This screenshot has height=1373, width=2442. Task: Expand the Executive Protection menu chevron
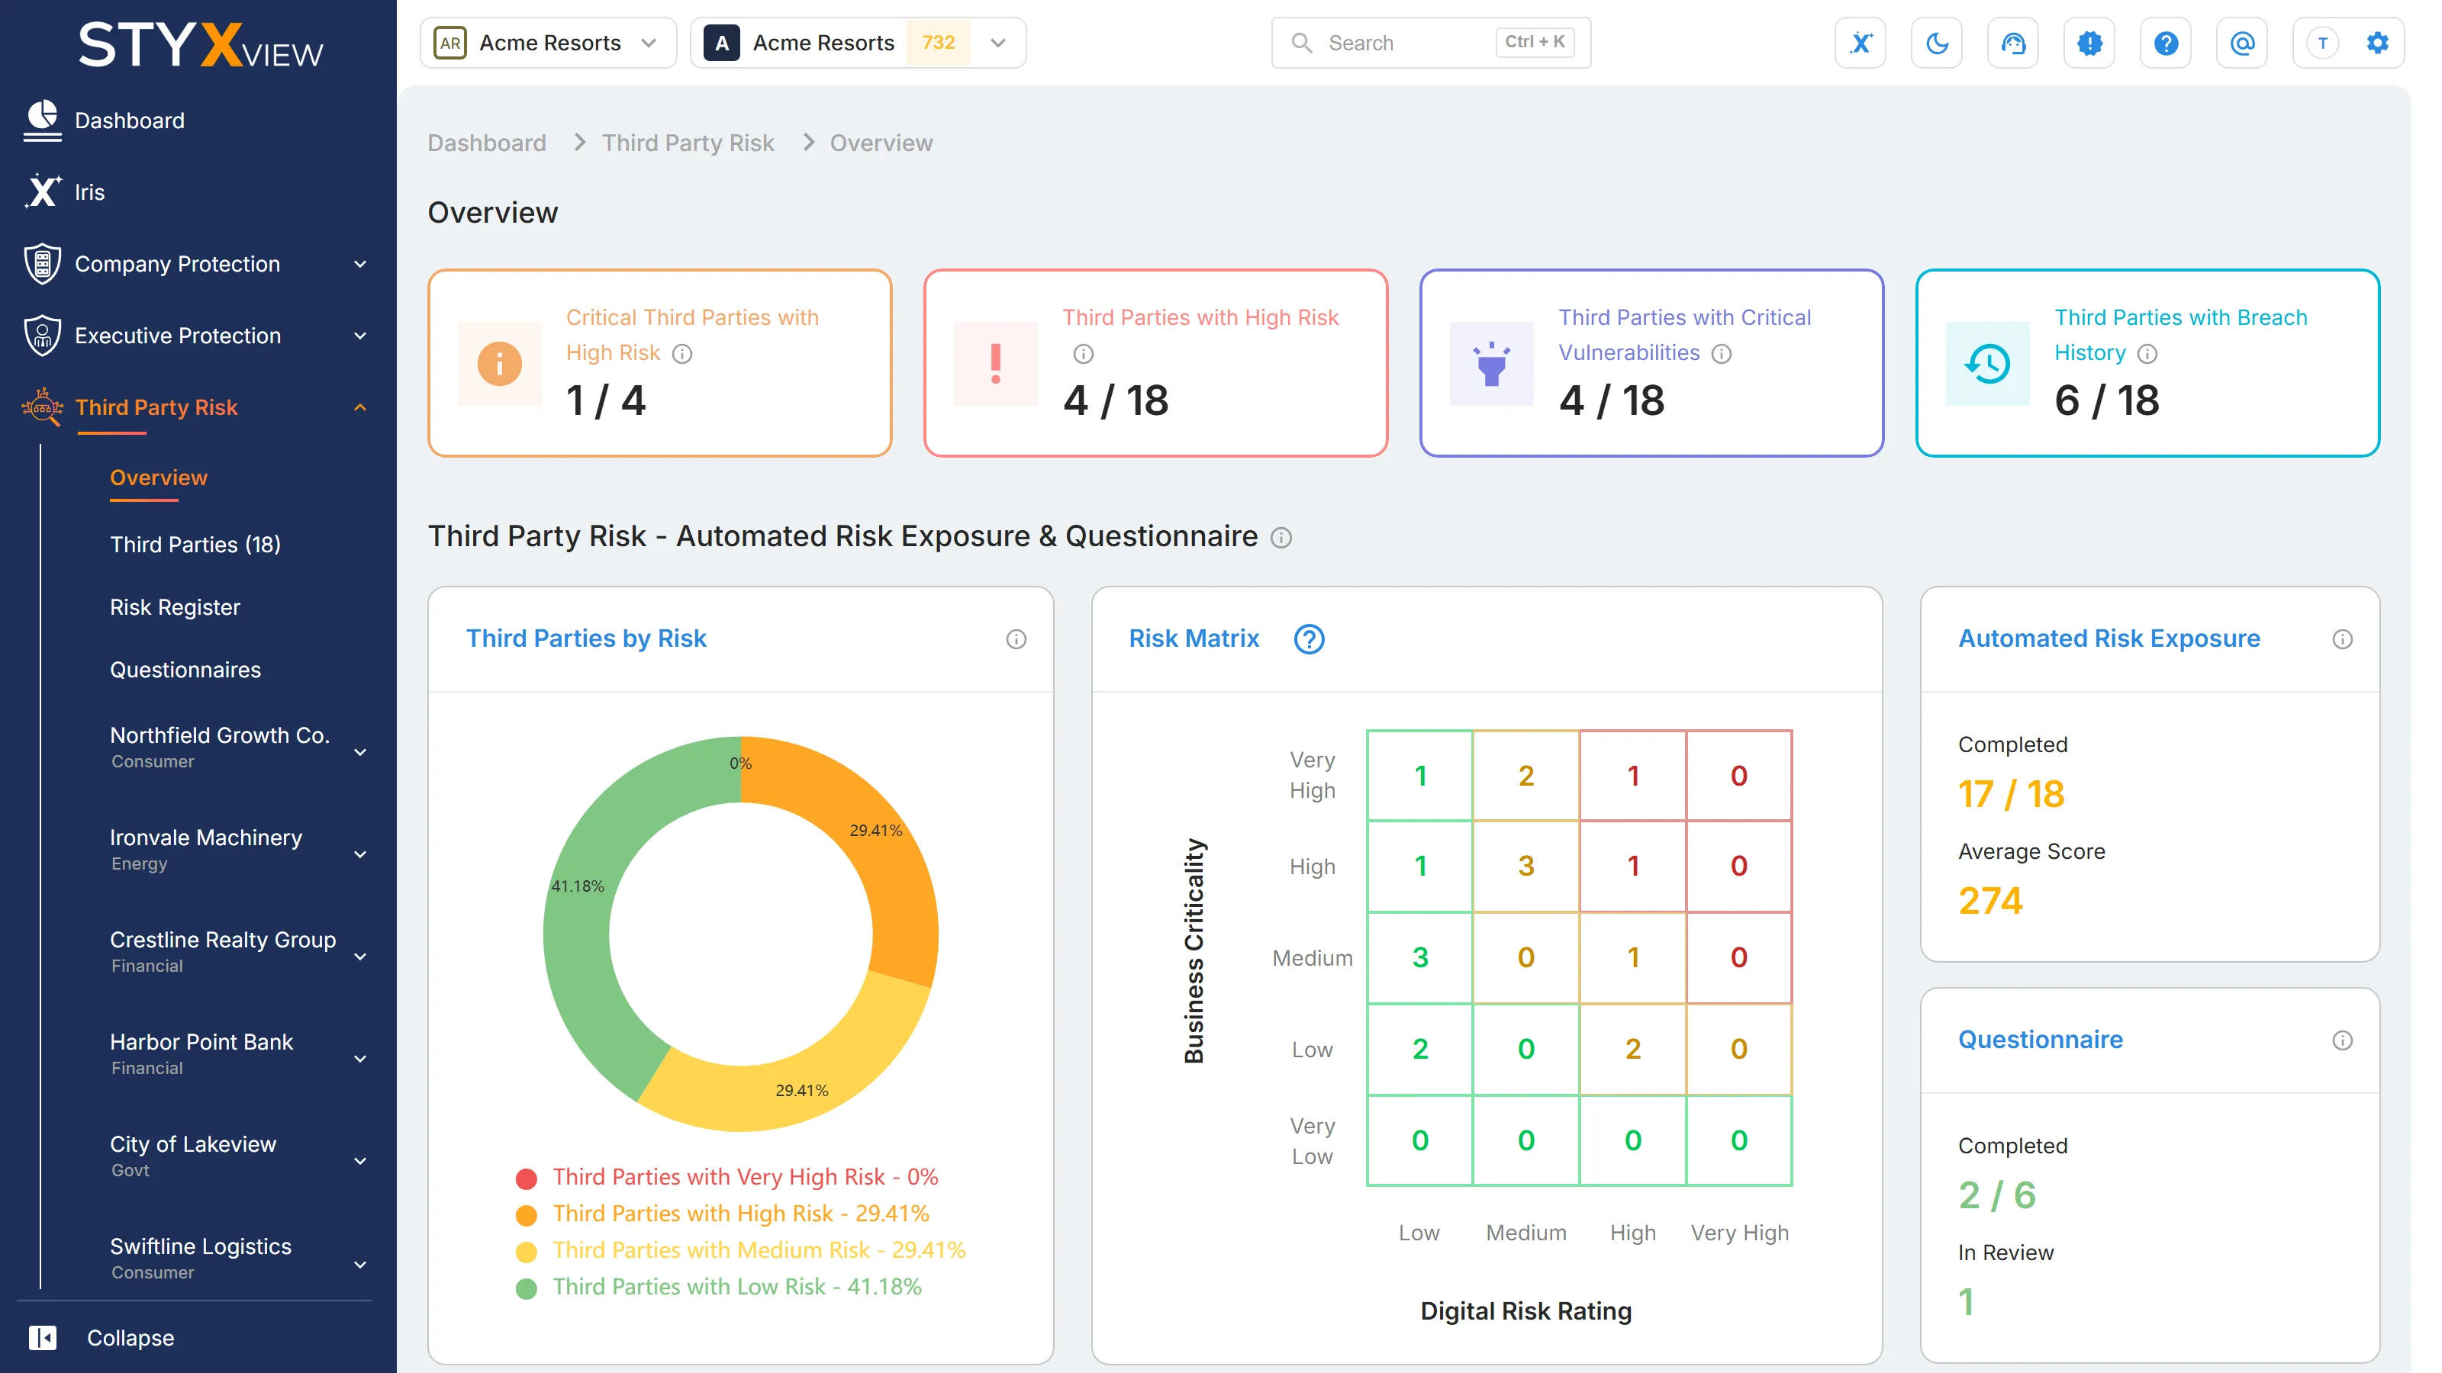pos(360,336)
